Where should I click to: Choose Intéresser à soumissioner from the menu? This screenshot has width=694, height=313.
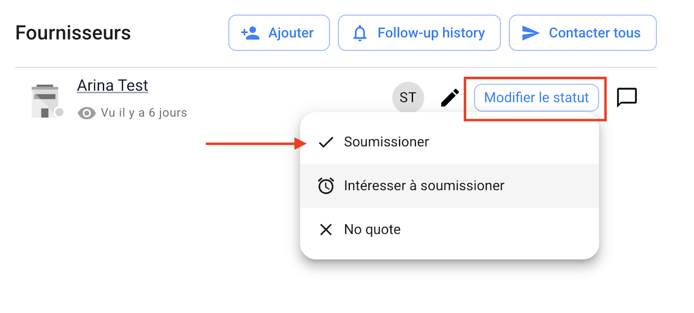pyautogui.click(x=424, y=186)
